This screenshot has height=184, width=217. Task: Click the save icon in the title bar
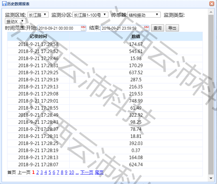click(4, 4)
